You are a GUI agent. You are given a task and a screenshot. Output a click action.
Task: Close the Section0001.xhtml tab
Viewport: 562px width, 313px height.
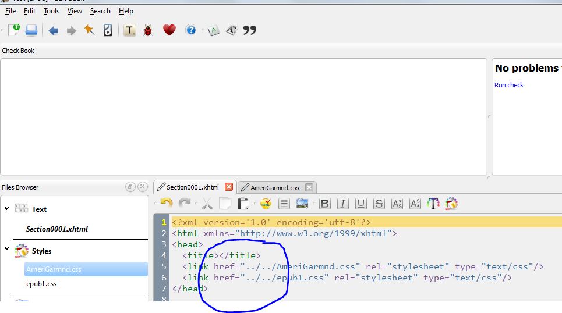pyautogui.click(x=229, y=187)
